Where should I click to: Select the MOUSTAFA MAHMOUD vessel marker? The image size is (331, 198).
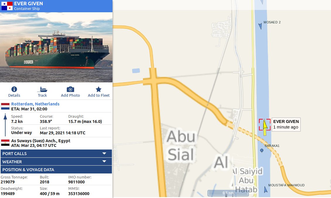coord(266,190)
